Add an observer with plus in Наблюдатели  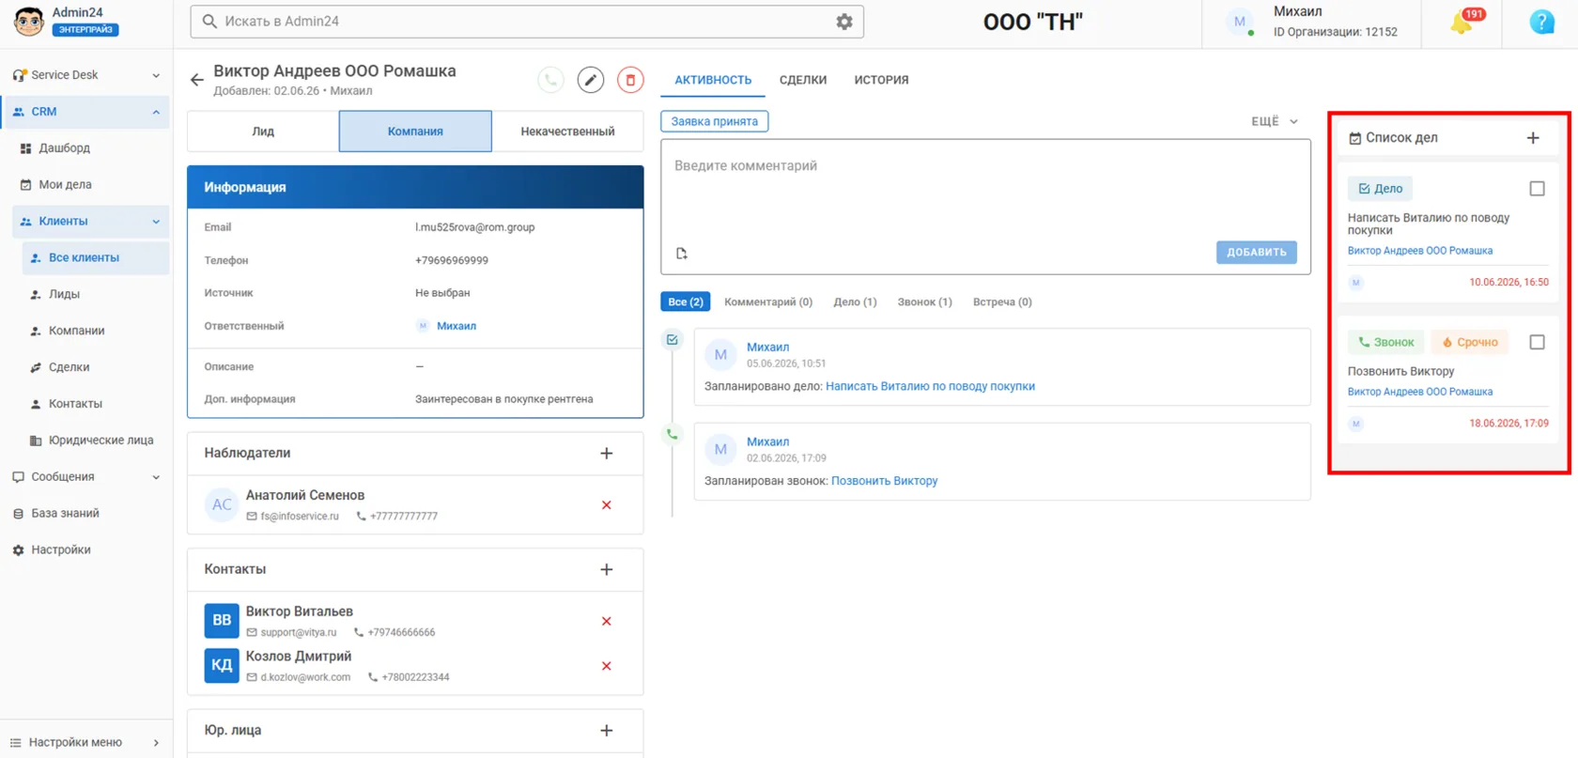coord(607,454)
